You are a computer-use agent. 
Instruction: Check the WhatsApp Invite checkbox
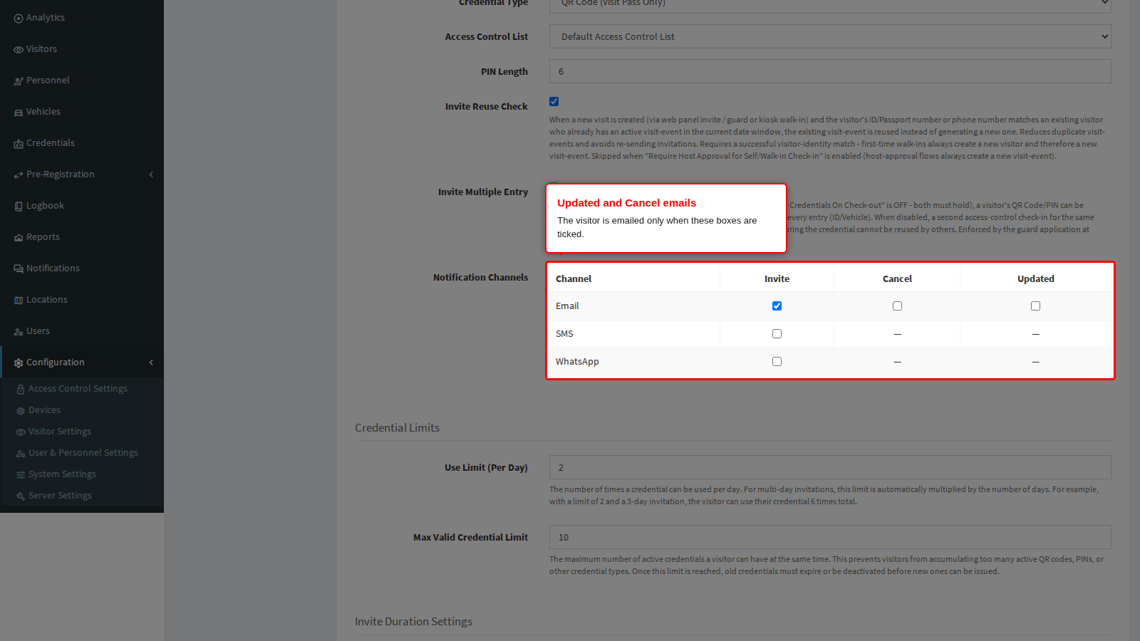(x=777, y=362)
